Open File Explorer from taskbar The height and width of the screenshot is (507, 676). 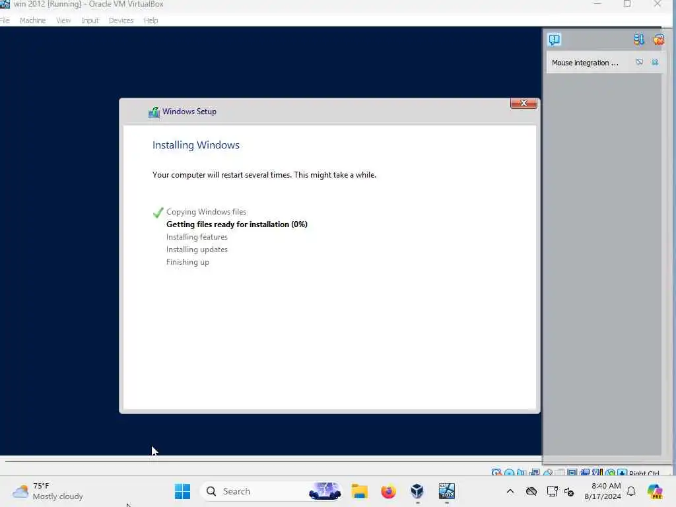(360, 491)
